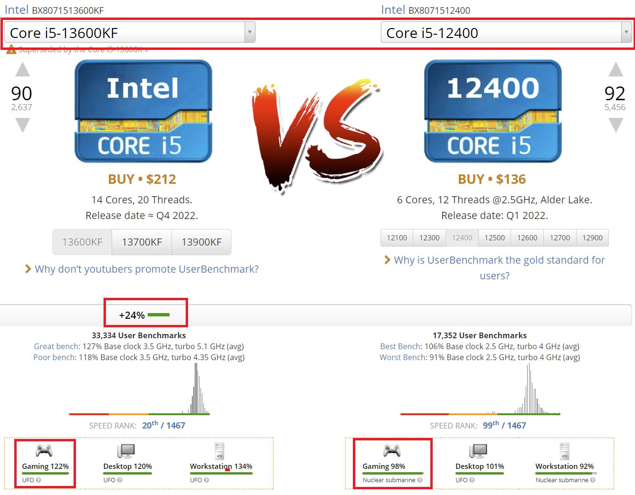
Task: Click the Intel Core i5 chip image
Action: pos(143,111)
